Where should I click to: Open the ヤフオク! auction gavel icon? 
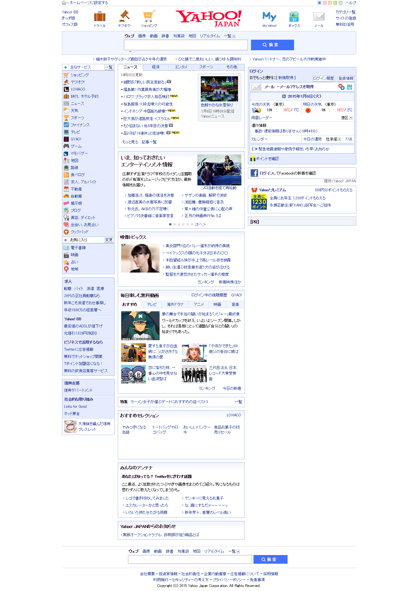point(125,16)
